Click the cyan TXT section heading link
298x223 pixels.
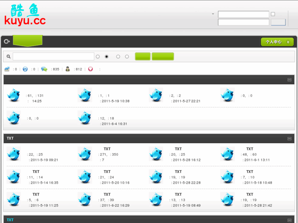pyautogui.click(x=10, y=220)
